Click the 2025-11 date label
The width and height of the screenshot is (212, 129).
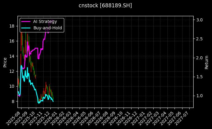[x=36, y=118]
